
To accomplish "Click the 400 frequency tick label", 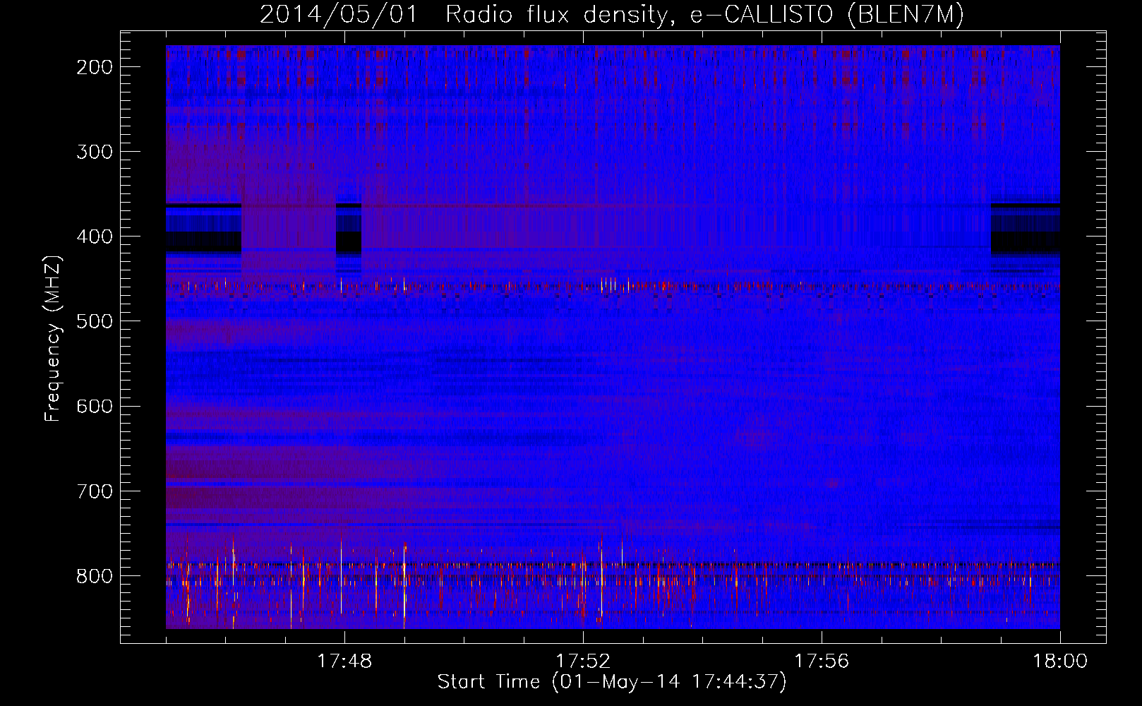I will [94, 237].
